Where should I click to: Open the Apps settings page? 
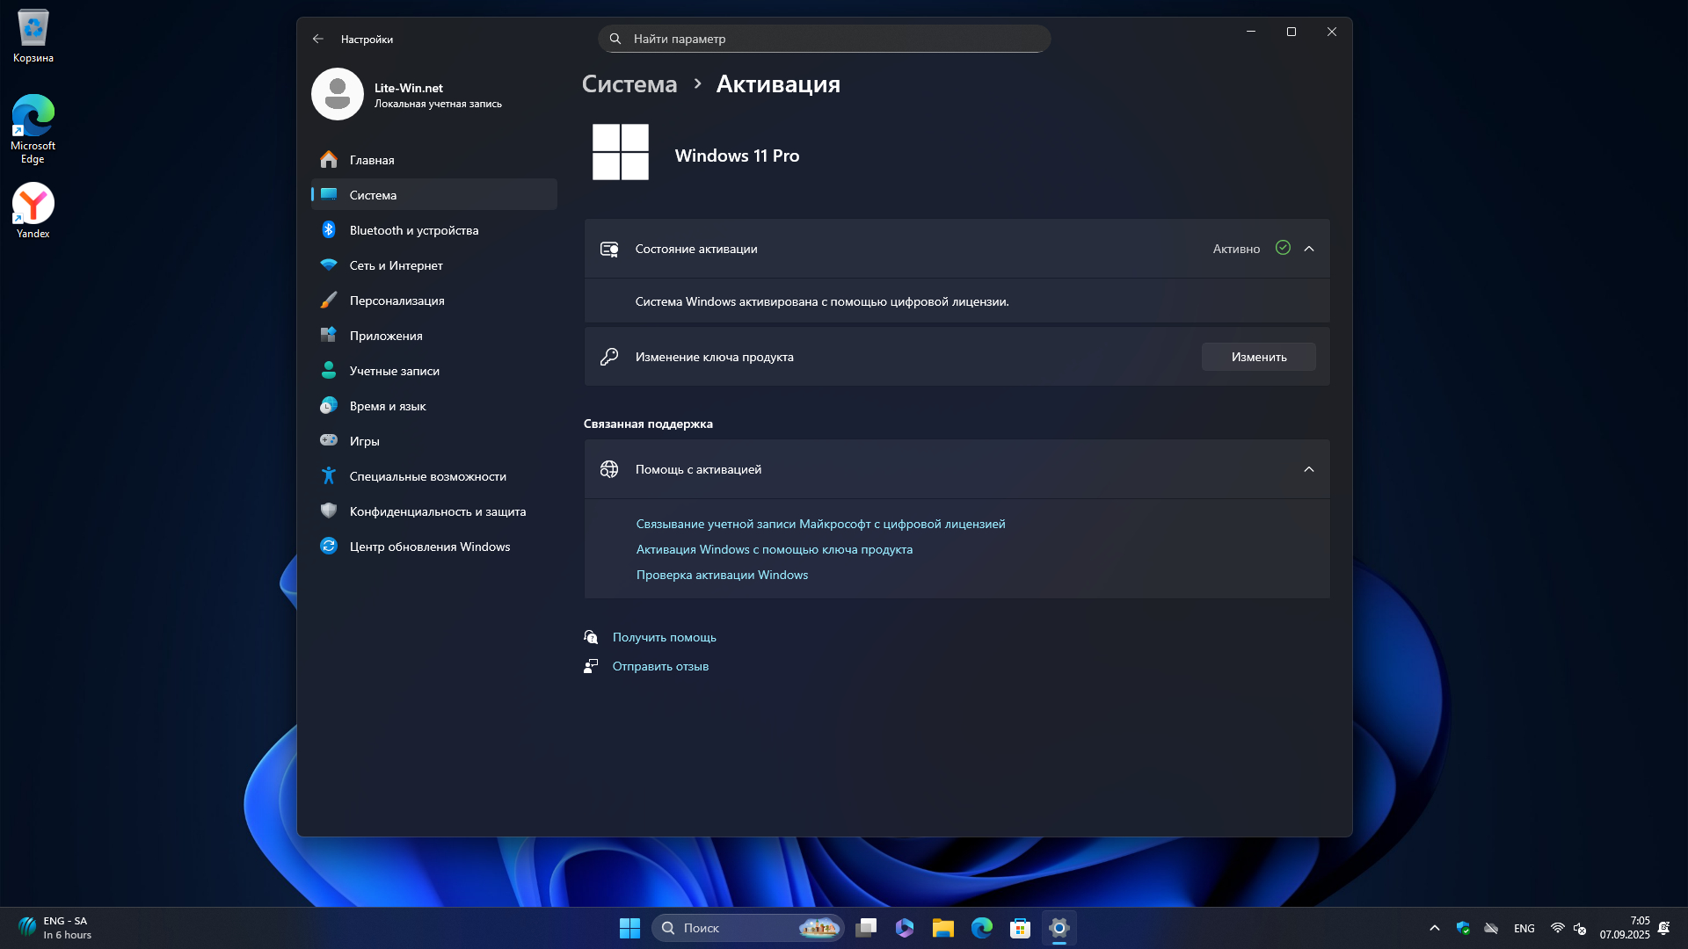coord(434,336)
